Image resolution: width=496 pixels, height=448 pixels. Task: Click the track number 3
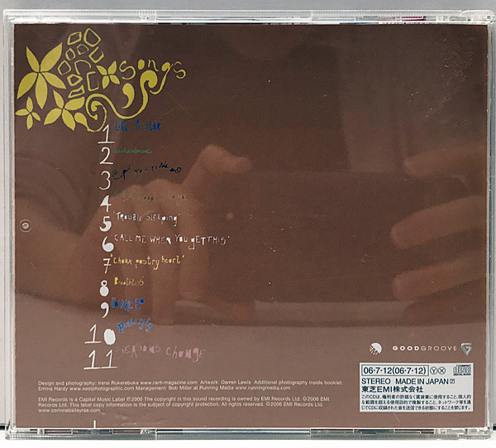[x=105, y=180]
